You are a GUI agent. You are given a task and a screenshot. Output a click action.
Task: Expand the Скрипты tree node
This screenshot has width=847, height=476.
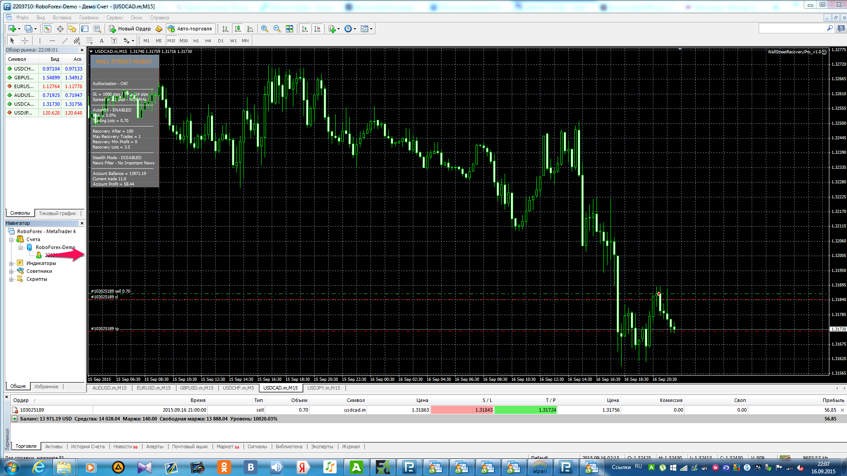click(11, 279)
